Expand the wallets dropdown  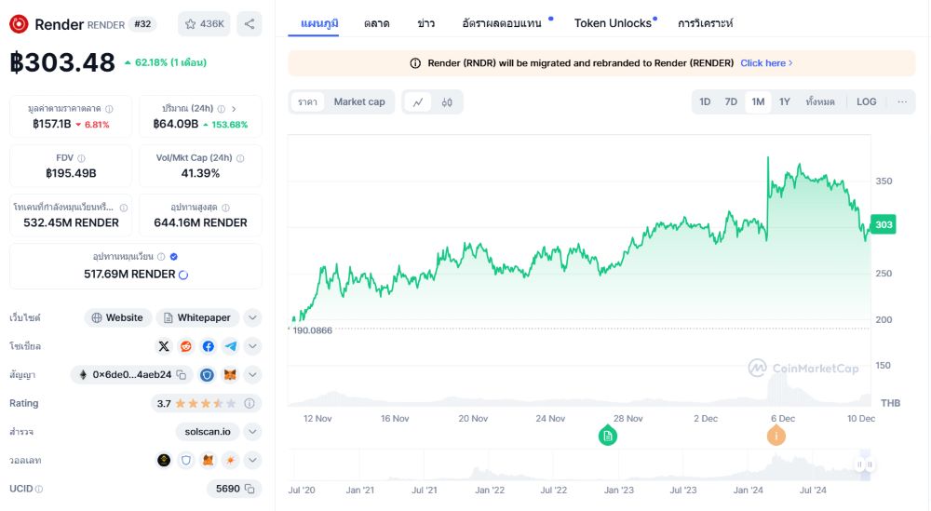[252, 460]
